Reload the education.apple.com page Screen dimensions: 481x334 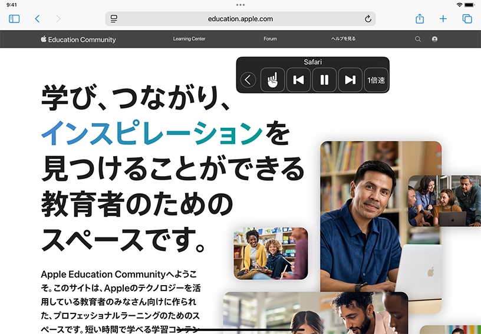pos(368,19)
